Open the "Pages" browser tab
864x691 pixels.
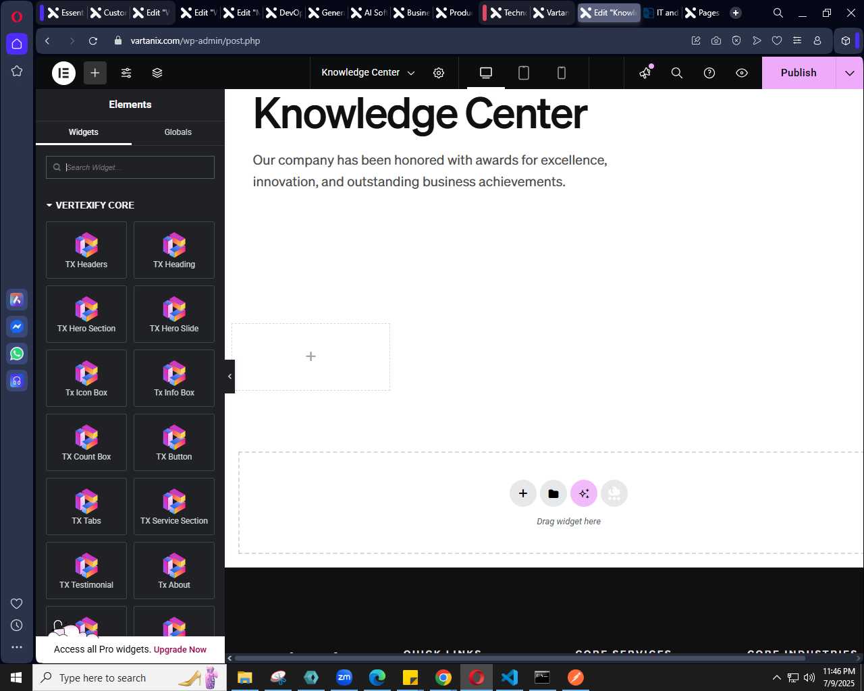tap(703, 13)
